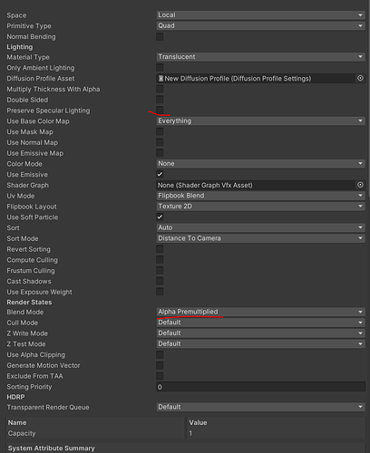
Task: Enable Normal Bending checkbox
Action: [160, 36]
